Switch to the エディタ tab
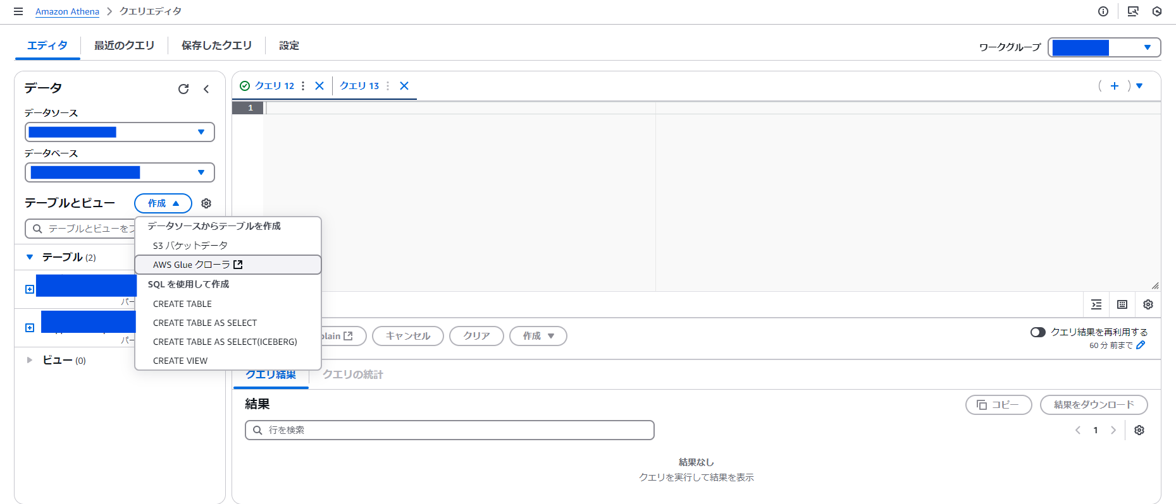This screenshot has height=504, width=1176. click(x=47, y=45)
